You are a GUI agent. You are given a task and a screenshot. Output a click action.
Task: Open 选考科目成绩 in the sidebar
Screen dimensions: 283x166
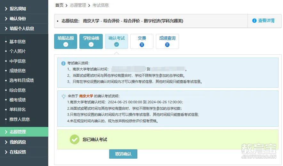click(21, 80)
